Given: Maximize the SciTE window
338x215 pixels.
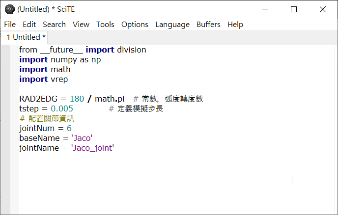Looking at the screenshot, I should pyautogui.click(x=294, y=9).
